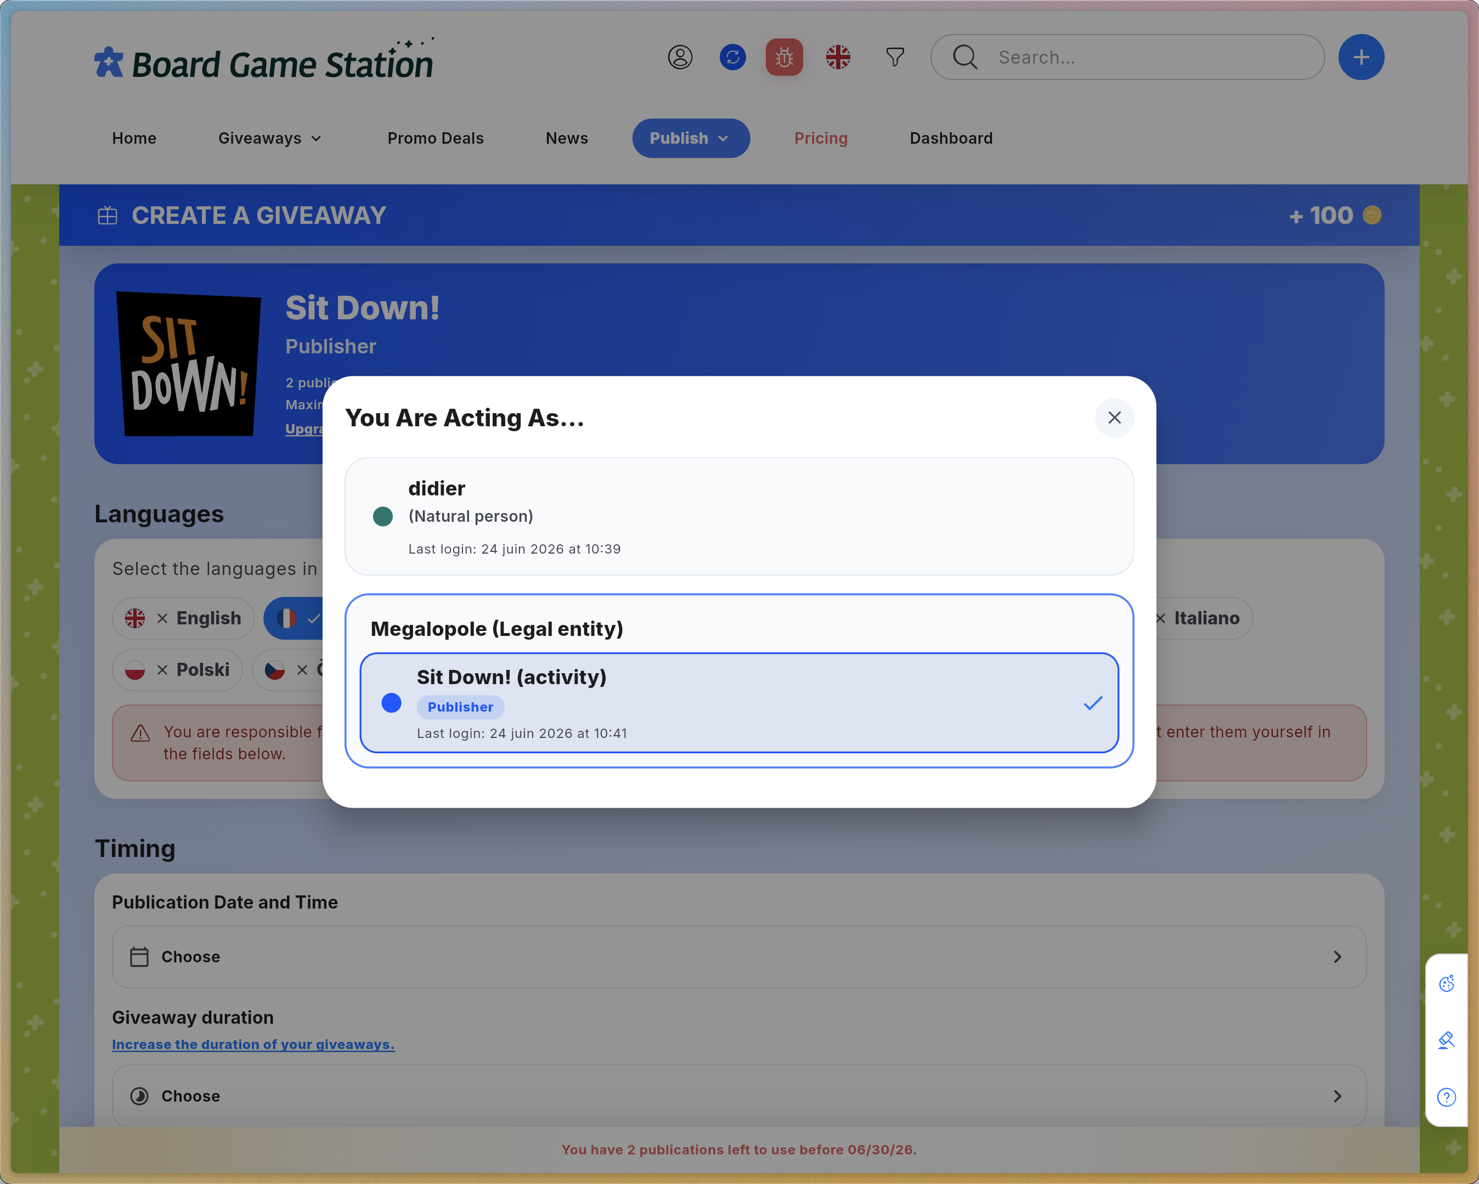This screenshot has height=1184, width=1479.
Task: Click Increase the duration of your giveaways link
Action: coord(253,1044)
